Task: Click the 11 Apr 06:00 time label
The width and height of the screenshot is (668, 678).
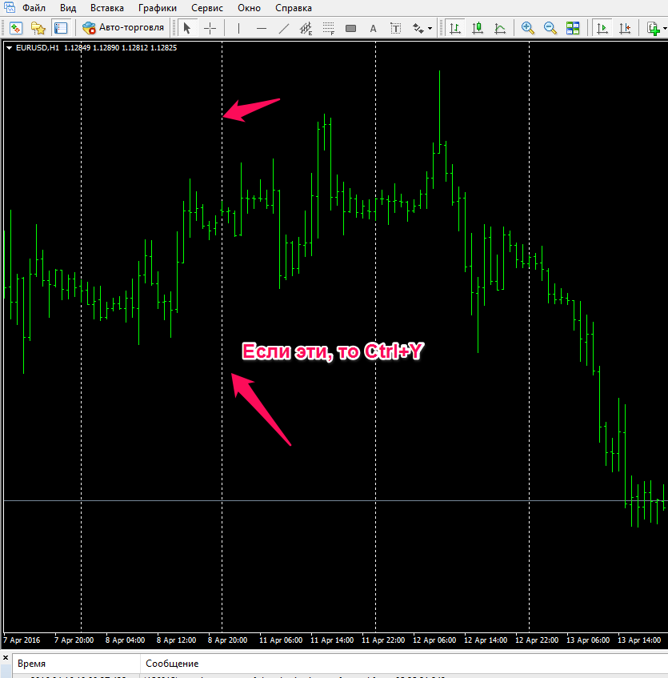Action: tap(281, 640)
